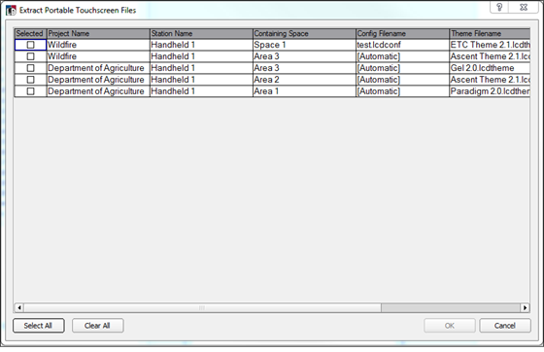The image size is (544, 352).
Task: Select the test.lcdconf config filename cell
Action: (402, 45)
